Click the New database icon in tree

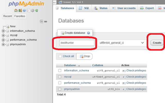[x=7, y=27]
